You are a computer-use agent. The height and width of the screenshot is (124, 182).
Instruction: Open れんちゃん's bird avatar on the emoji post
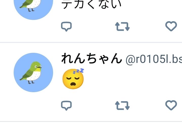coord(33,72)
